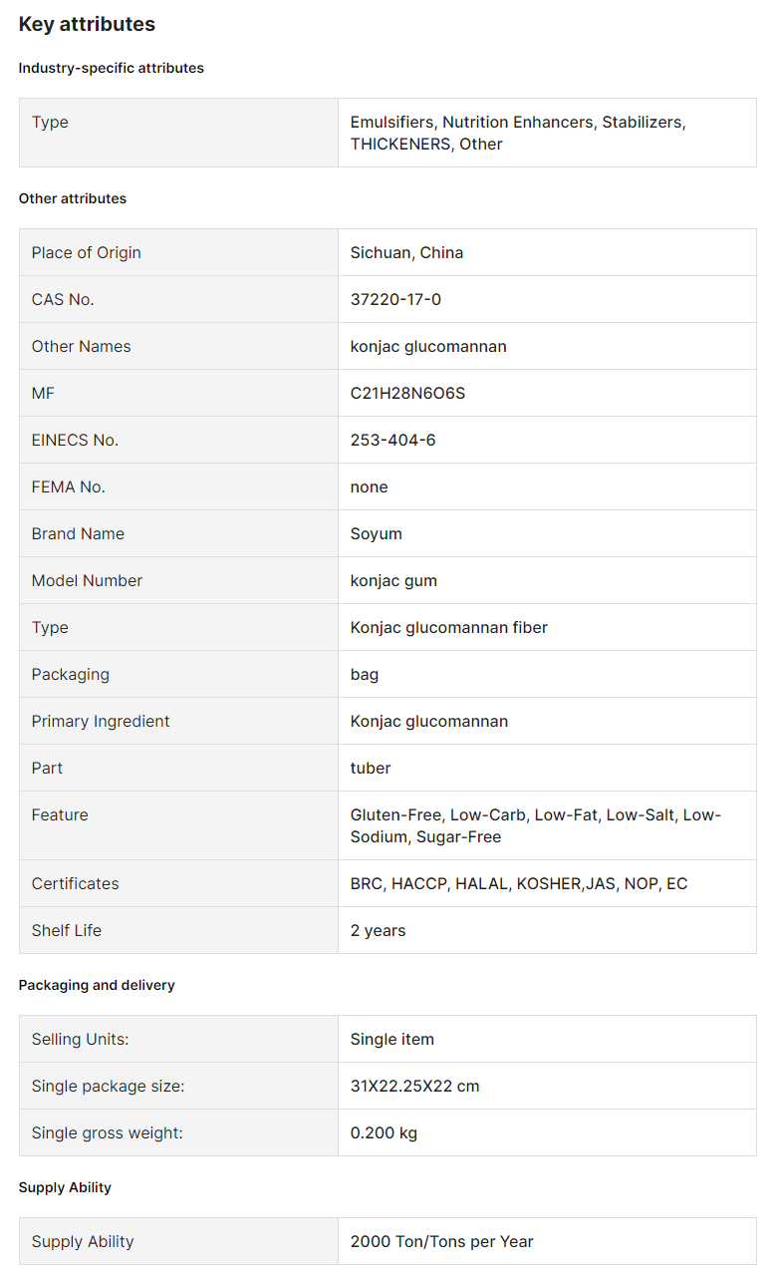Select the molecular formula C21H28N6O6S
Image resolution: width=780 pixels, height=1278 pixels.
coord(407,393)
